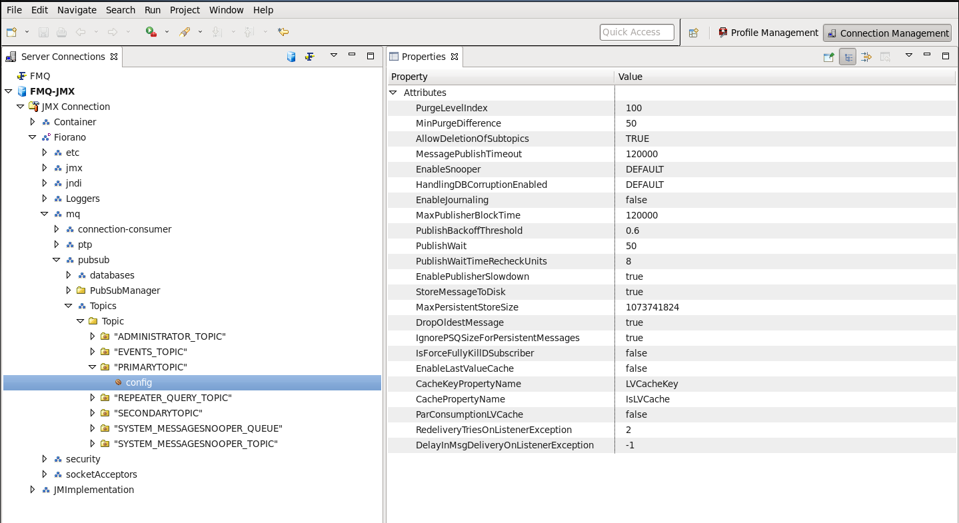The image size is (959, 523).
Task: Click the blue server icon in Server Connections toolbar
Action: point(291,57)
